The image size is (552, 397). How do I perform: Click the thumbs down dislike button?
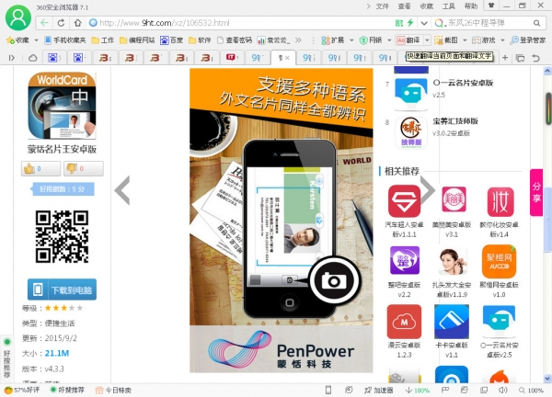[x=84, y=169]
